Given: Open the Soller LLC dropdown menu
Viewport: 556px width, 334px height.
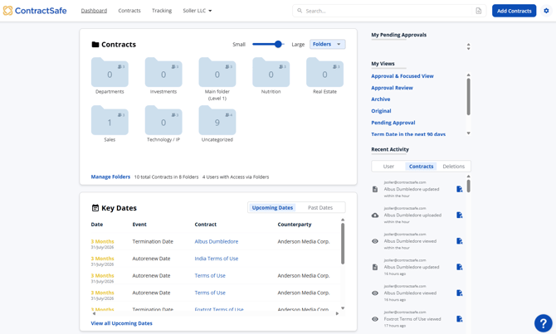Looking at the screenshot, I should (198, 11).
